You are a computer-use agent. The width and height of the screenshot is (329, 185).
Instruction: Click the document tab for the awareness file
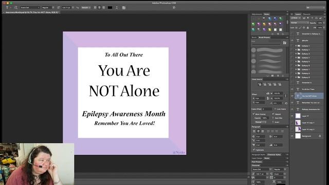(x=32, y=12)
